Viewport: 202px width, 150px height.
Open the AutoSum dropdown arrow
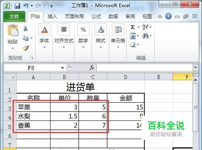click(139, 27)
